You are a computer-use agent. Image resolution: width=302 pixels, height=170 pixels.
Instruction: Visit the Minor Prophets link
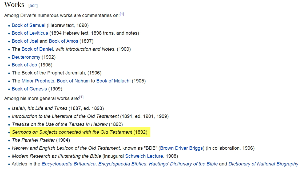(x=38, y=81)
